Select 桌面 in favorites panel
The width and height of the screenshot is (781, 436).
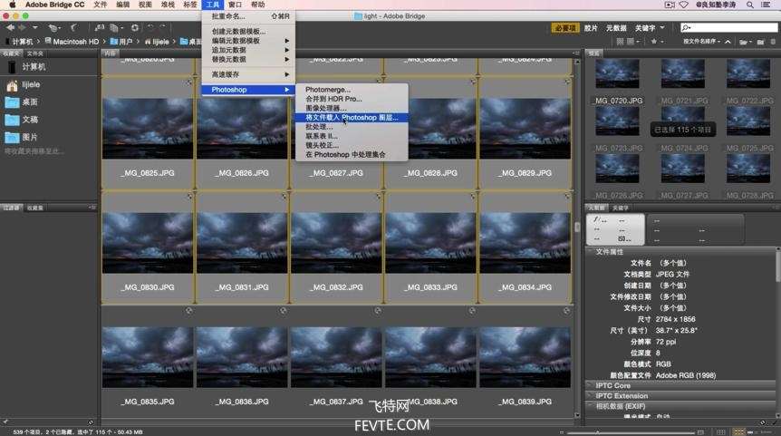[23, 102]
